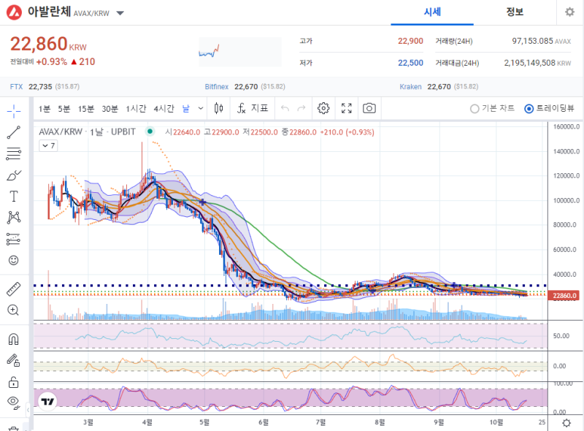This screenshot has height=431, width=584.
Task: Activate the zoom-in magnifier tool
Action: click(x=14, y=310)
